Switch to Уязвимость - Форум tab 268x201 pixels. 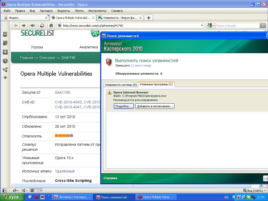point(120,18)
